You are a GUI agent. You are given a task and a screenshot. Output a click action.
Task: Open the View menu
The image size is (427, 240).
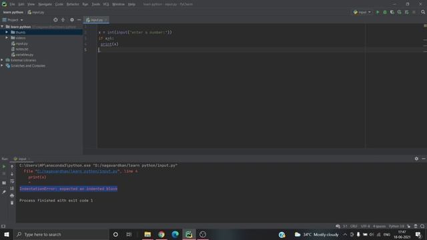pos(31,5)
